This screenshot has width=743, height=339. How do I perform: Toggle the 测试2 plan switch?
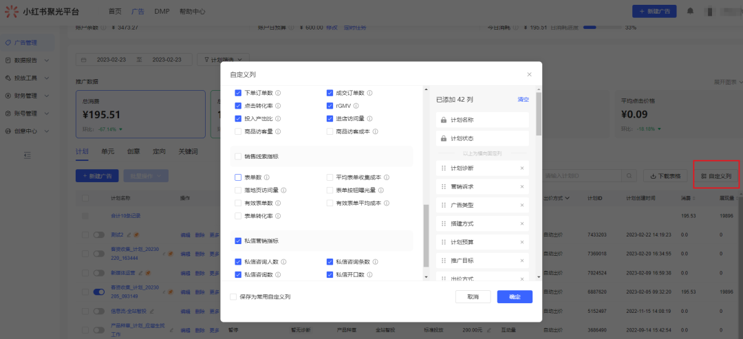[98, 235]
